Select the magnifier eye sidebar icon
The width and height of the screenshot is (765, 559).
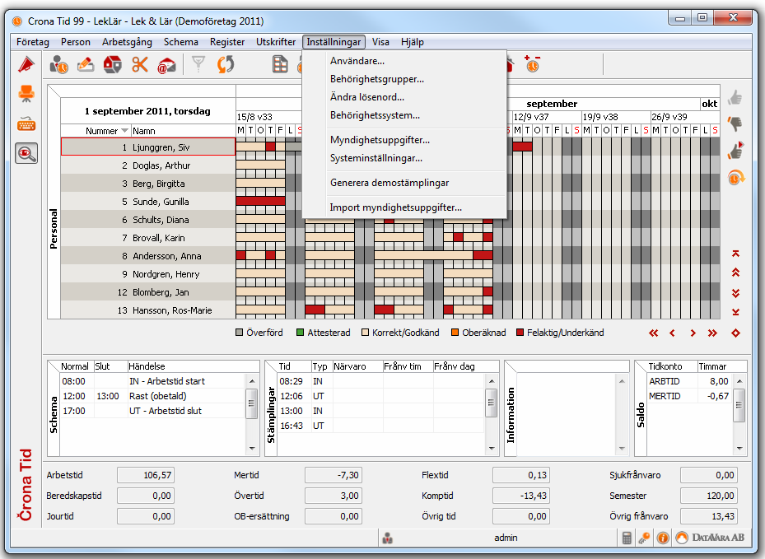[x=26, y=154]
